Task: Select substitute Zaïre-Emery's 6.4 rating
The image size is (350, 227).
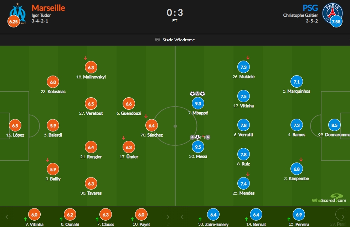Action: coord(213,215)
